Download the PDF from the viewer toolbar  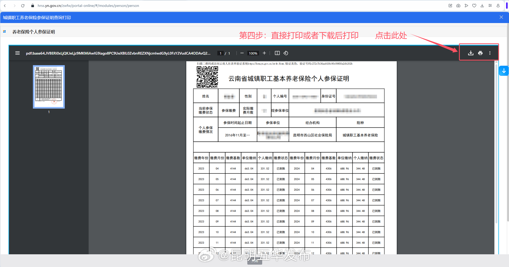[x=471, y=53]
